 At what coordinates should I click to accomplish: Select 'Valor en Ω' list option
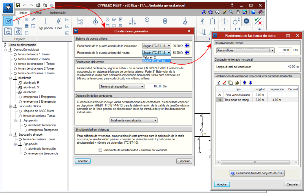click(x=157, y=57)
